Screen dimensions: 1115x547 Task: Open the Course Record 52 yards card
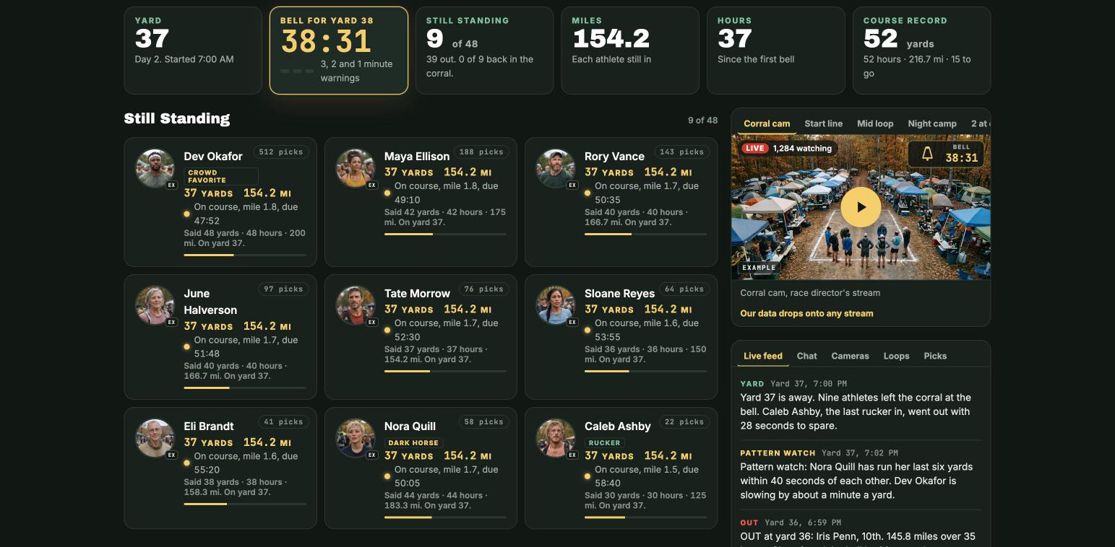(921, 51)
